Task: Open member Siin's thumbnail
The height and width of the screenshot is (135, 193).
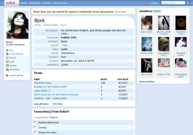Action: 147,65
